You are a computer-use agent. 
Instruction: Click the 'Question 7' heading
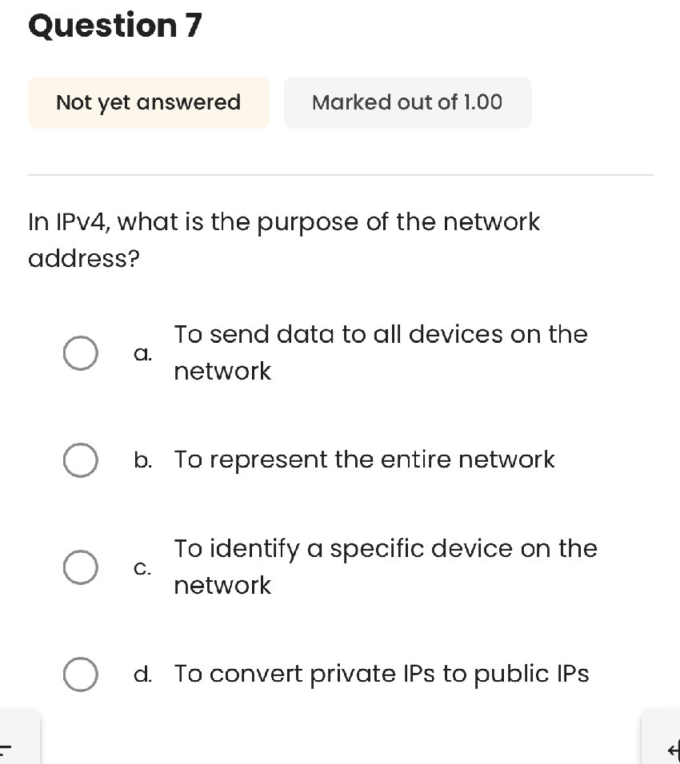114,26
